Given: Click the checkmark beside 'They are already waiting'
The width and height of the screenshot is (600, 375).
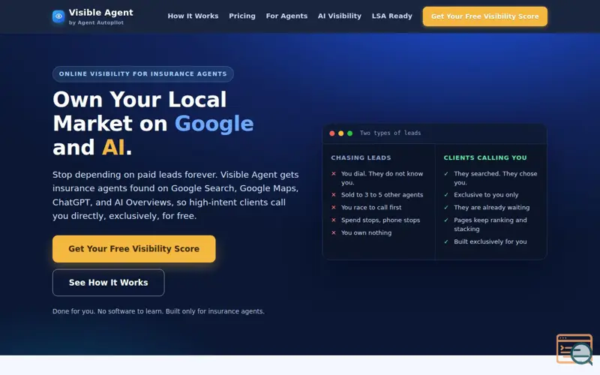Looking at the screenshot, I should (x=446, y=208).
